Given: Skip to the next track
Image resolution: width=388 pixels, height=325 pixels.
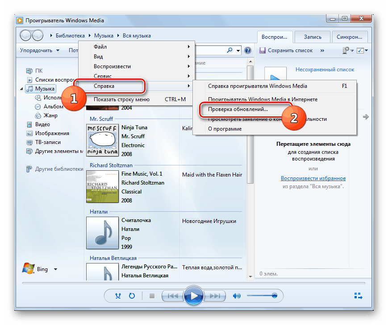Looking at the screenshot, I should 215,296.
